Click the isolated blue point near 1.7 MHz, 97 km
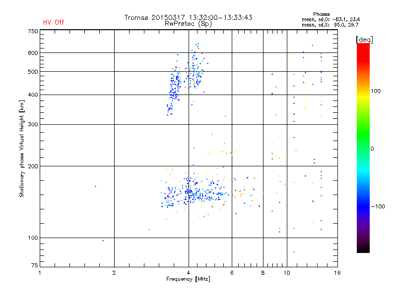 click(x=103, y=241)
